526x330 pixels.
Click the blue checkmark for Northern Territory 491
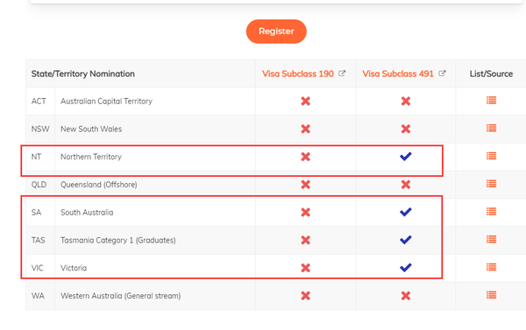[x=406, y=156]
